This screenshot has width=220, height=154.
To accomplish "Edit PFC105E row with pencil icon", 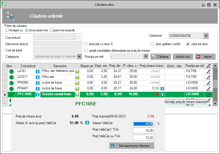I will pyautogui.click(x=208, y=95).
